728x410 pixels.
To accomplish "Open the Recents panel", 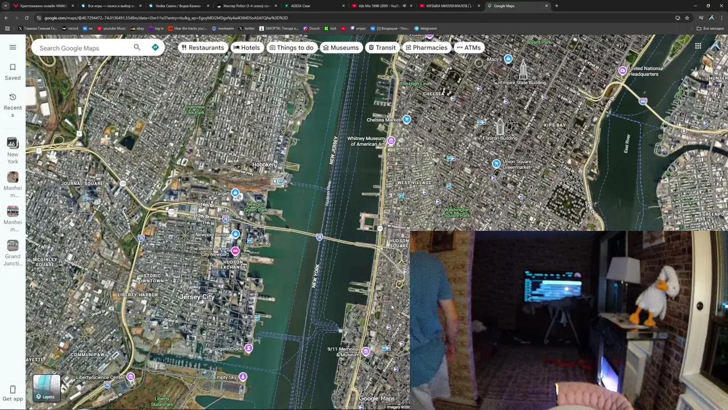I will 13,105.
